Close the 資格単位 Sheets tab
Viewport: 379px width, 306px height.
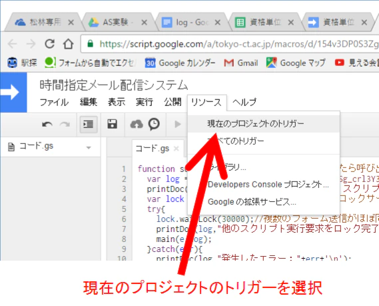291,23
